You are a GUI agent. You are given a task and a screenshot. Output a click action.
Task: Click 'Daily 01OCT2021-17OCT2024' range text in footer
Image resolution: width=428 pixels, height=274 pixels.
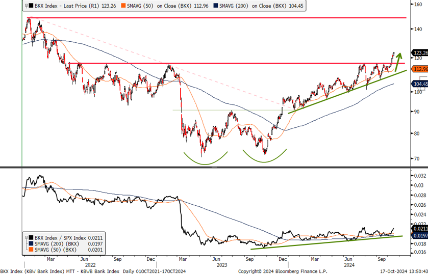coord(155,271)
